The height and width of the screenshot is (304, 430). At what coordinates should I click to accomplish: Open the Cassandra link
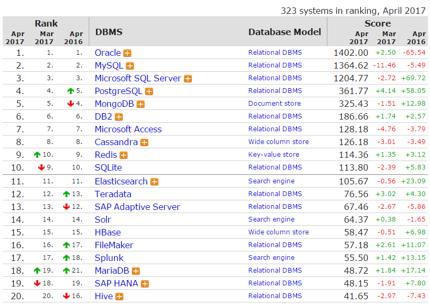coord(116,142)
